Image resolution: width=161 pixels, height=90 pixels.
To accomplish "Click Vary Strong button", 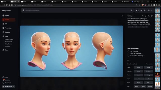I will pos(148,67).
